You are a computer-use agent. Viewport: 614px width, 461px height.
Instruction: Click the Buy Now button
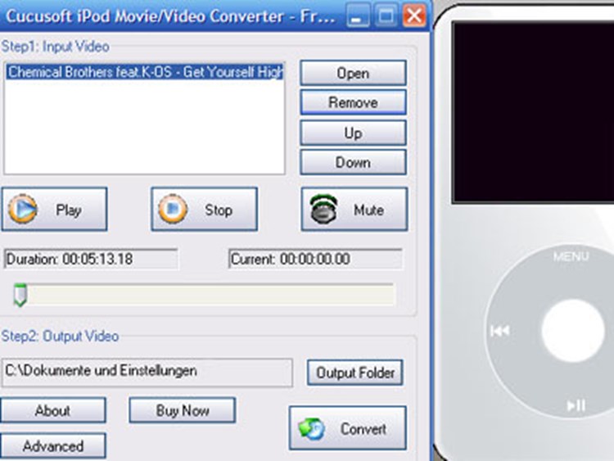[x=183, y=410]
